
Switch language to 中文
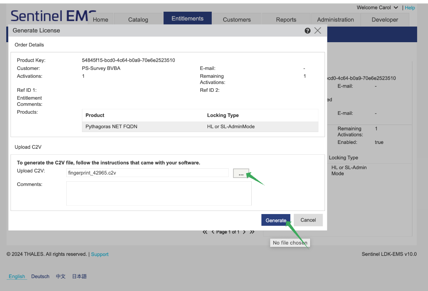click(60, 276)
